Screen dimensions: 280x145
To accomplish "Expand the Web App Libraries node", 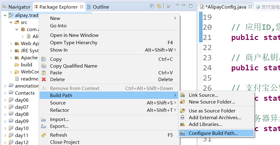I will click(11, 44).
